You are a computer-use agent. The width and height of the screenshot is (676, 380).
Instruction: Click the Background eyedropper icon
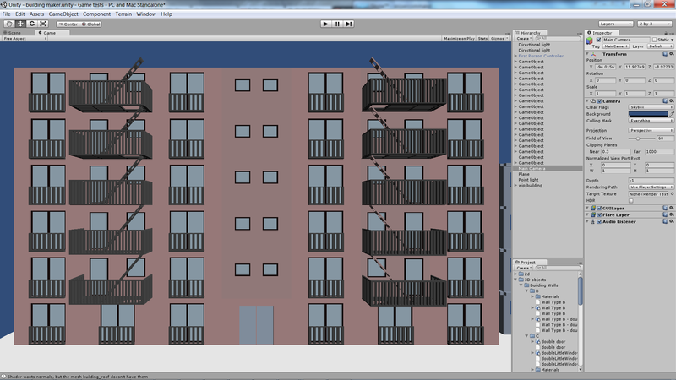click(x=672, y=114)
